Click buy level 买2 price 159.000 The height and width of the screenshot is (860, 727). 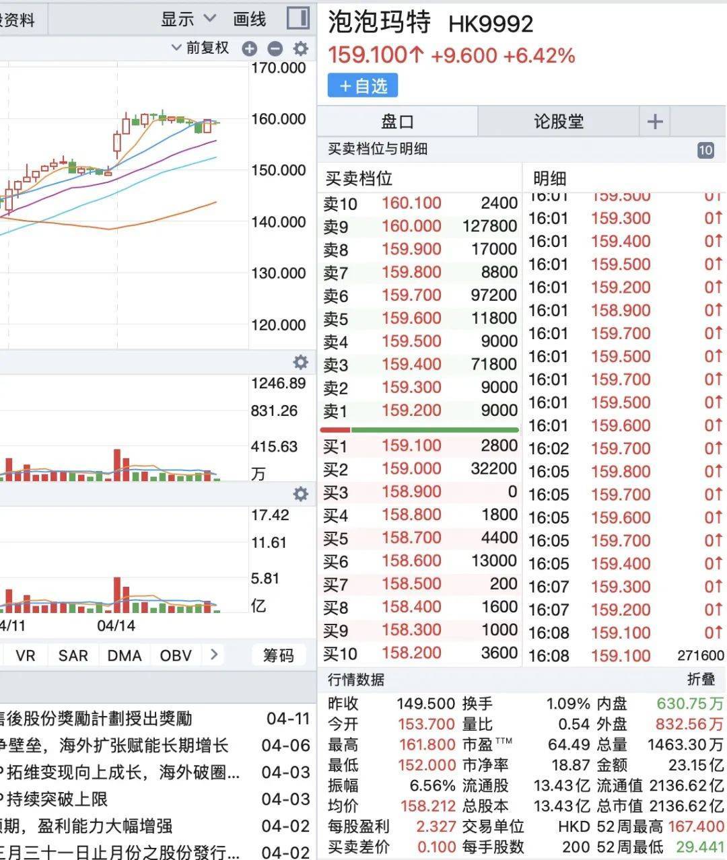411,468
